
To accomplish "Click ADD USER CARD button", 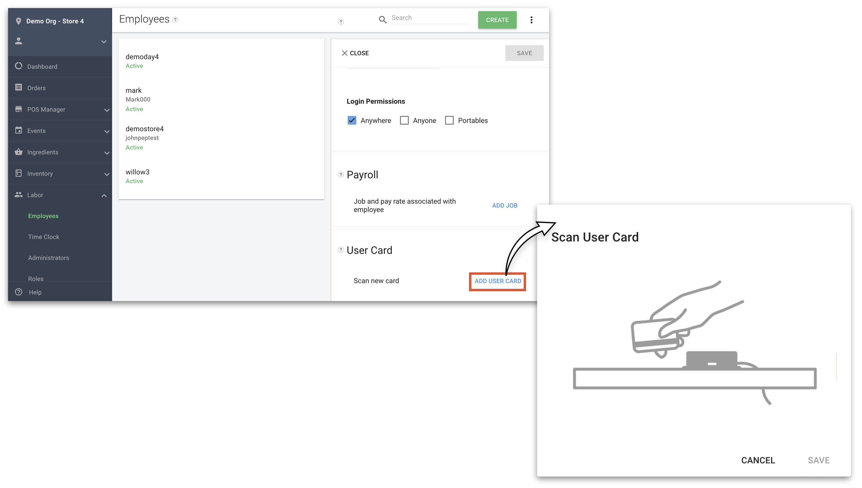I will click(497, 281).
